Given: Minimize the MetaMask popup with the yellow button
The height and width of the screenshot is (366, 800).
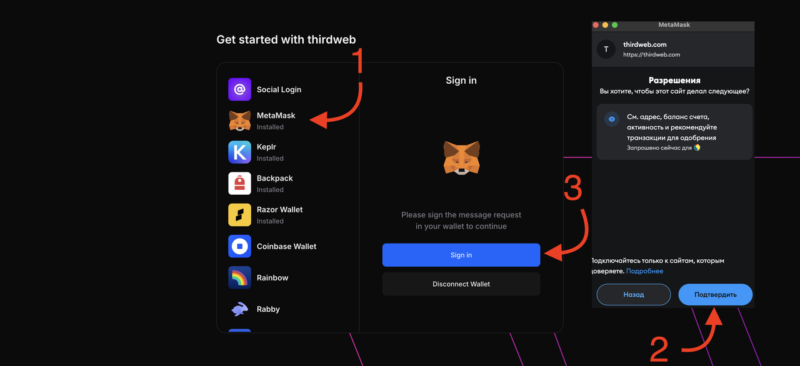Looking at the screenshot, I should pos(605,25).
